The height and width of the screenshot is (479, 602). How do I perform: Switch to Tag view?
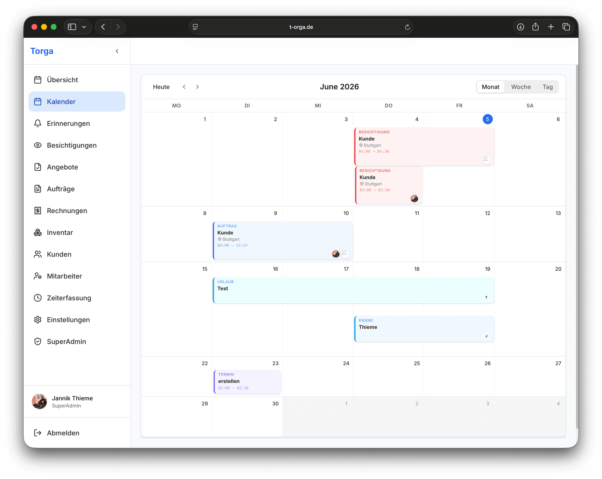pyautogui.click(x=547, y=87)
